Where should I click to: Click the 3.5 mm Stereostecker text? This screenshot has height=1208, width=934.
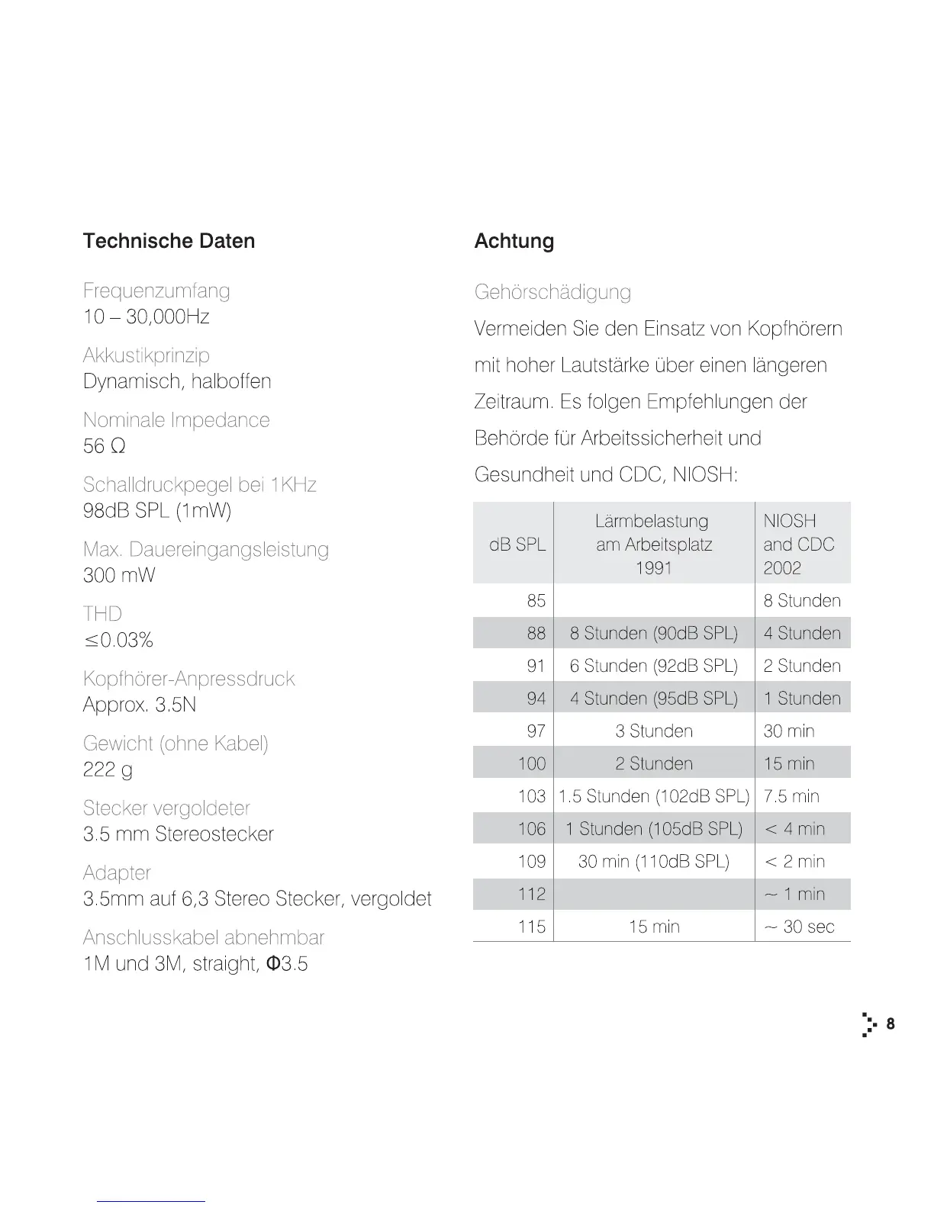178,834
